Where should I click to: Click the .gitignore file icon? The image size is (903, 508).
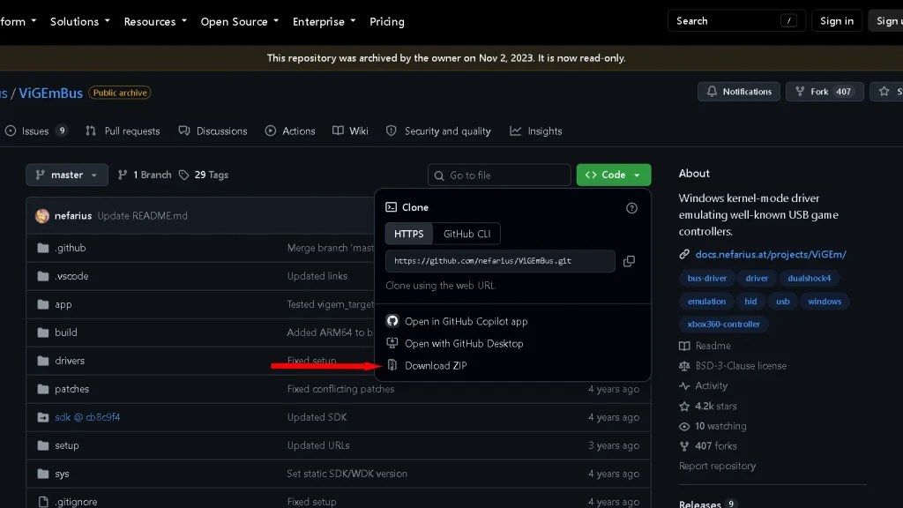pos(42,502)
